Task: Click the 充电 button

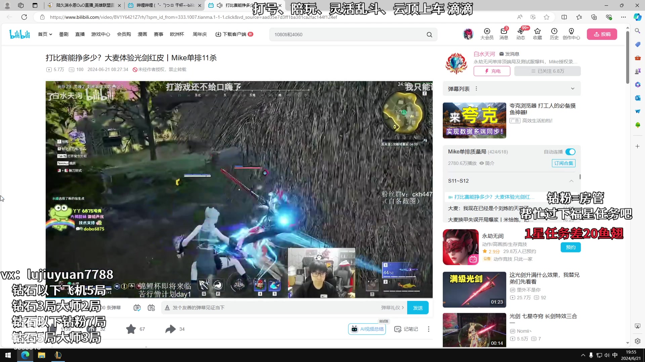Action: [x=492, y=71]
